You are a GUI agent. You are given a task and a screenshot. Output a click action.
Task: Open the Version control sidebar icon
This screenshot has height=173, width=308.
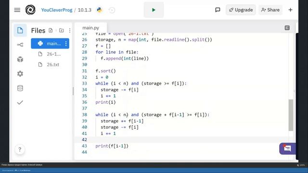coord(20,45)
